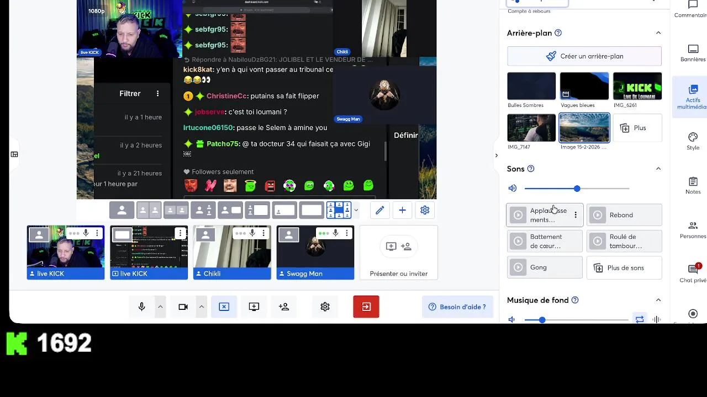The width and height of the screenshot is (707, 397).
Task: Select Vagues bleues background
Action: [x=584, y=86]
